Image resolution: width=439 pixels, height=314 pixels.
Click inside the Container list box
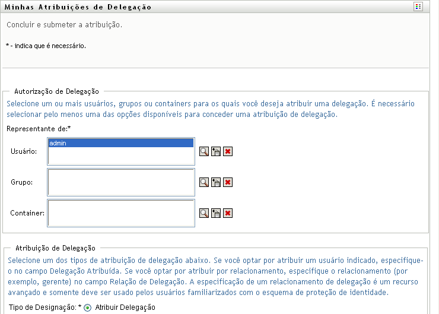121,213
